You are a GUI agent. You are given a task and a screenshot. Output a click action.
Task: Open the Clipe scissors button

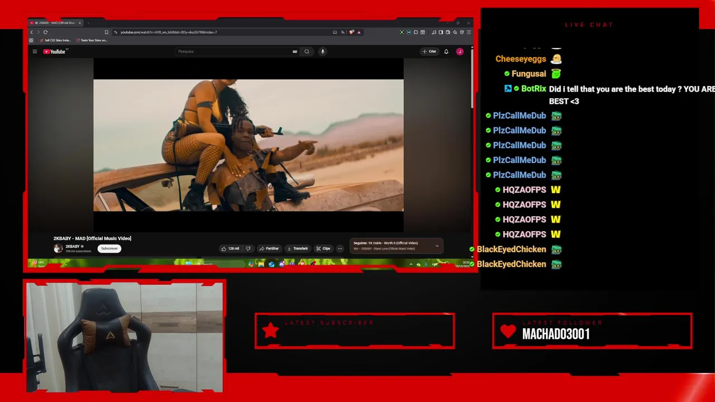click(x=323, y=248)
